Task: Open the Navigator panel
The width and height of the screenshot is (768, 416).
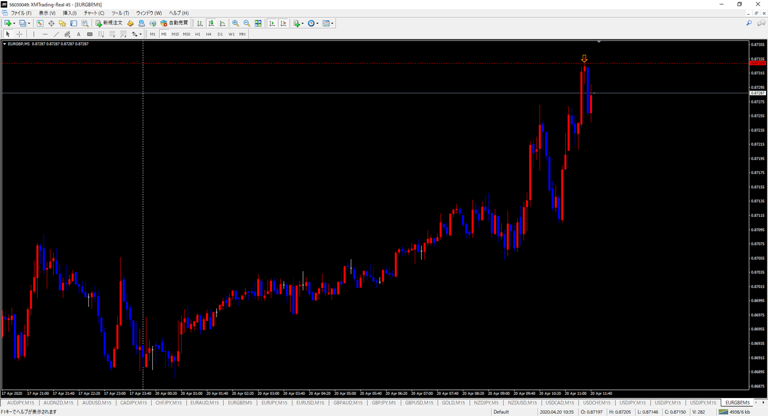Action: pos(62,23)
